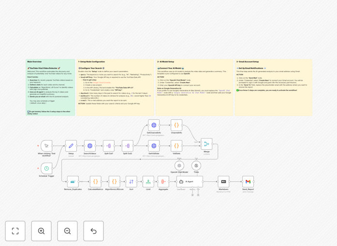Screen dimensions: 337x246
Task: Select the VidStats code node
Action: 176,146
